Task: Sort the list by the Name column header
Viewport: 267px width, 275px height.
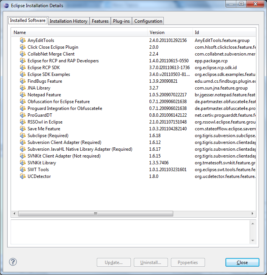Action: click(79, 32)
